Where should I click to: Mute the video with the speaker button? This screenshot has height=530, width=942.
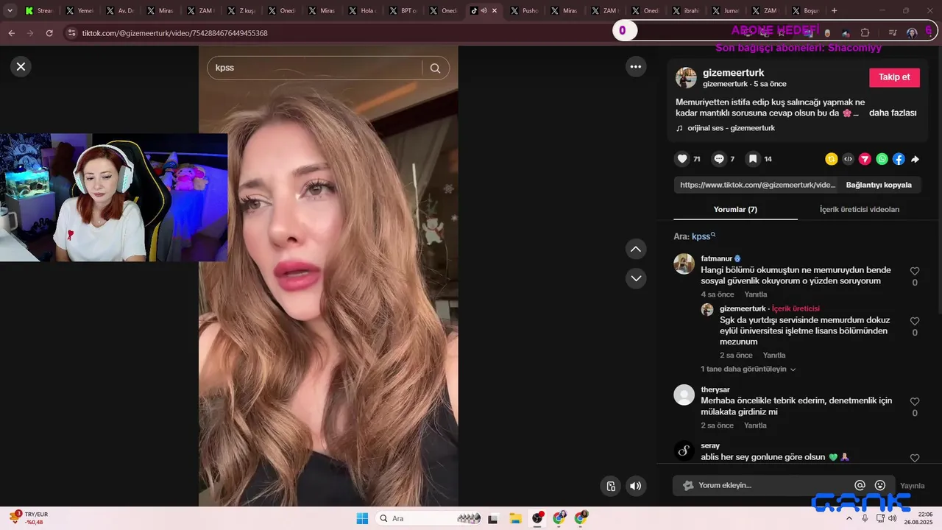636,486
